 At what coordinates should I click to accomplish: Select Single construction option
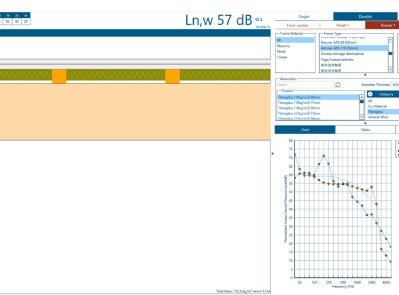coord(304,16)
